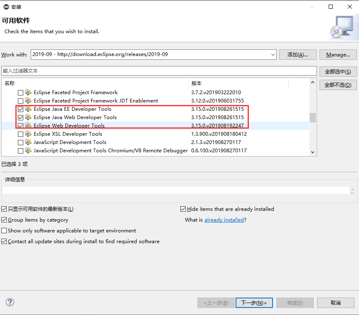Click the Eclipse Java EE Developer Tools icon

tap(28, 109)
